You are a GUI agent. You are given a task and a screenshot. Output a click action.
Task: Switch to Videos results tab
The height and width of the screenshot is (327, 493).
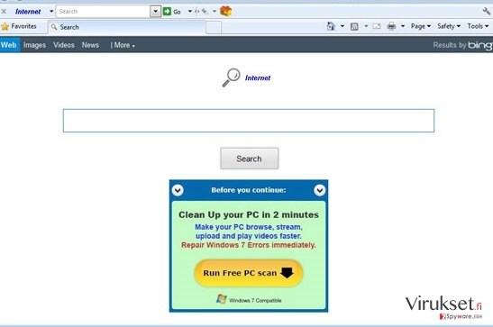click(64, 45)
